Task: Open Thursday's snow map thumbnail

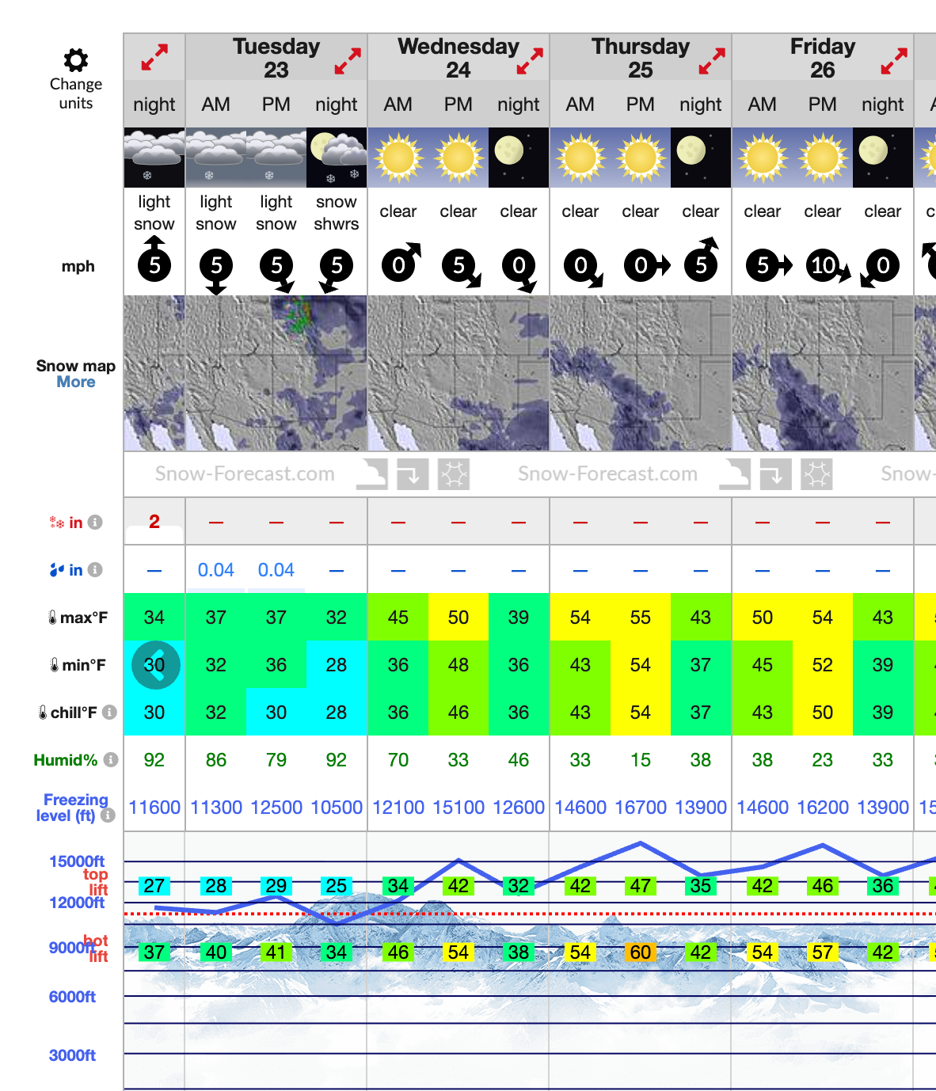Action: [x=641, y=373]
